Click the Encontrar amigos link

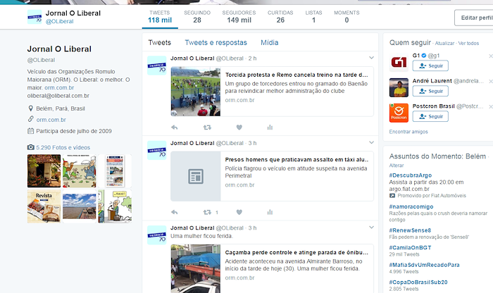click(x=408, y=132)
